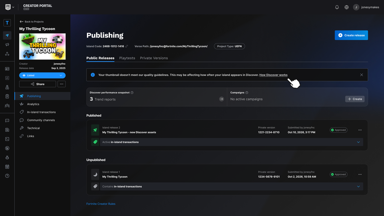Switch to the Private Versions tab
The height and width of the screenshot is (216, 384).
[x=154, y=58]
